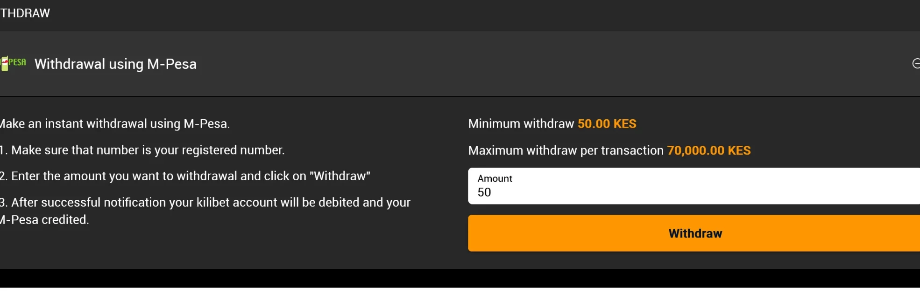Click the orange 50.00 KES minimum value
Viewport: 920px width, 292px height.
607,124
